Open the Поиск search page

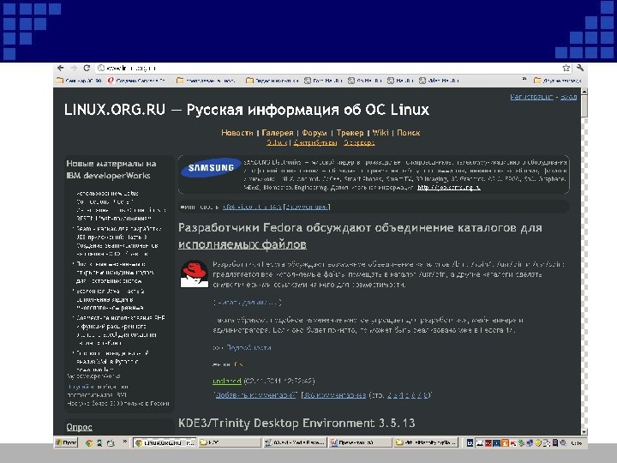tap(409, 133)
